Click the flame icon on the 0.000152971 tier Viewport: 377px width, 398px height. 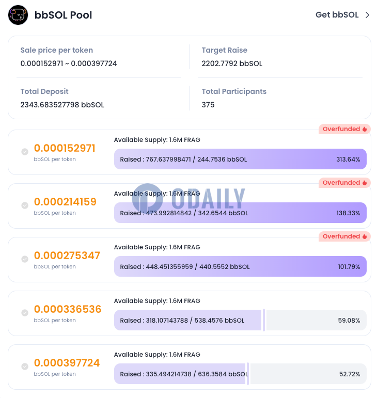365,129
